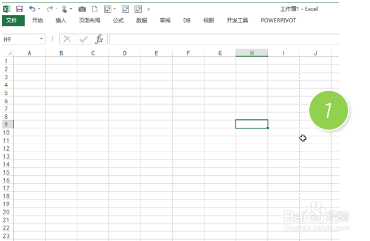Open the 视图 ribbon tab

tap(209, 21)
